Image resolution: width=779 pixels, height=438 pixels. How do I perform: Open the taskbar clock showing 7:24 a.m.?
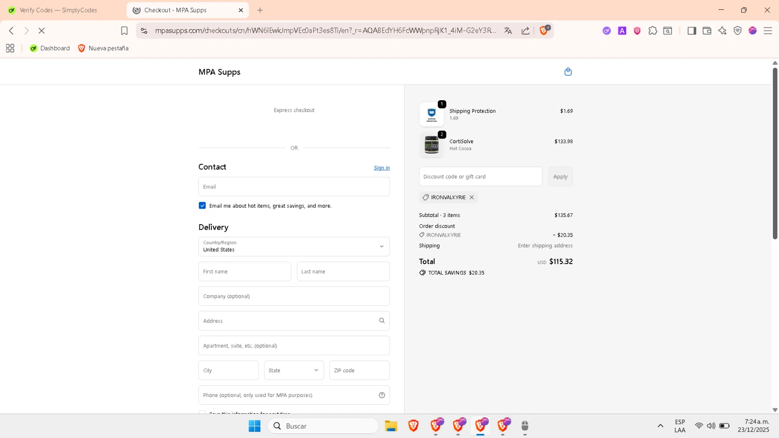pos(754,426)
